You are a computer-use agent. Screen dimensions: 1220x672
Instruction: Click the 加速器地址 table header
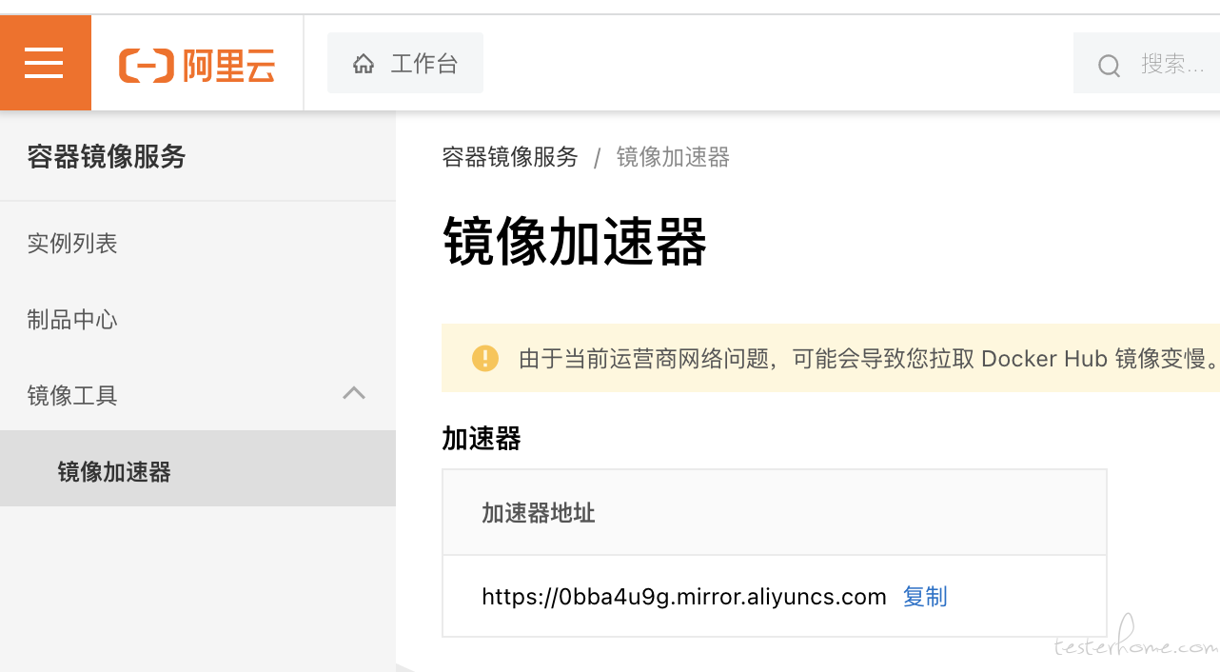(539, 513)
